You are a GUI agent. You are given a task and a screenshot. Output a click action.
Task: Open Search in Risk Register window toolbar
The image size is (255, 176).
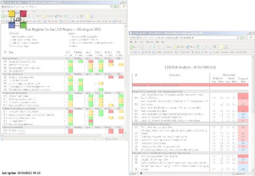click(37, 16)
